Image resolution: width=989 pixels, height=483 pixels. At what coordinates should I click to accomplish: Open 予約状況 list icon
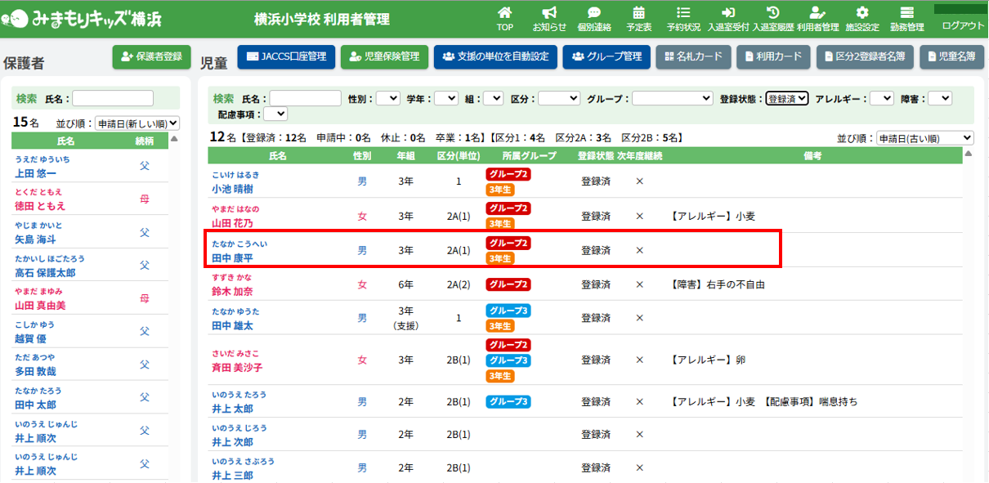tap(683, 13)
